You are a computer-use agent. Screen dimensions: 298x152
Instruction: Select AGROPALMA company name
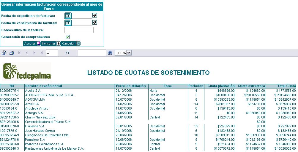click(x=35, y=99)
